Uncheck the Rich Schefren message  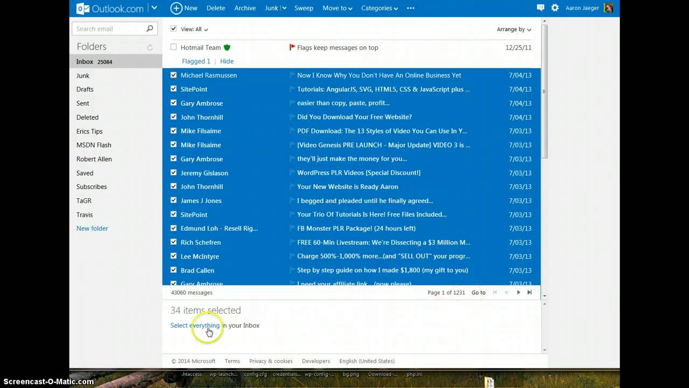[173, 242]
